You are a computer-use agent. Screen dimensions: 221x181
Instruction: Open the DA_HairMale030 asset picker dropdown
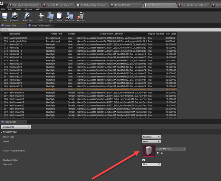coord(171,149)
